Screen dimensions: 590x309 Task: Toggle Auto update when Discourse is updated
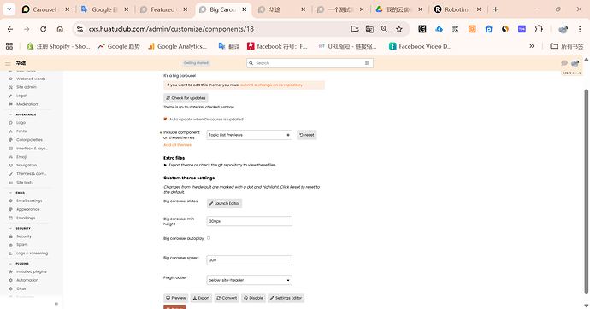coord(165,119)
